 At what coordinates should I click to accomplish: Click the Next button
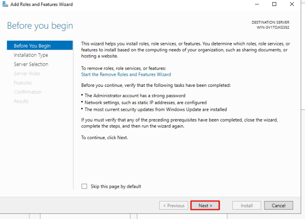205,205
